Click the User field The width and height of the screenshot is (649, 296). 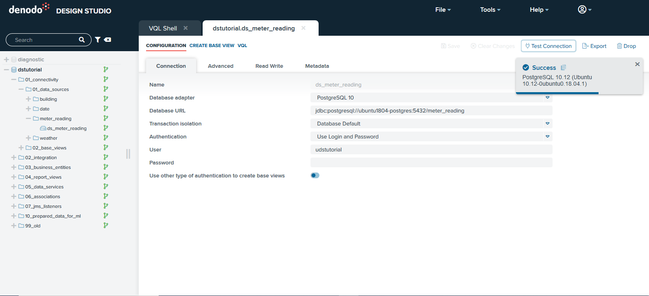(431, 149)
